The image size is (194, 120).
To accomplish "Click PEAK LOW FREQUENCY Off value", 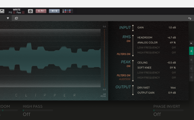I will point(174,73).
